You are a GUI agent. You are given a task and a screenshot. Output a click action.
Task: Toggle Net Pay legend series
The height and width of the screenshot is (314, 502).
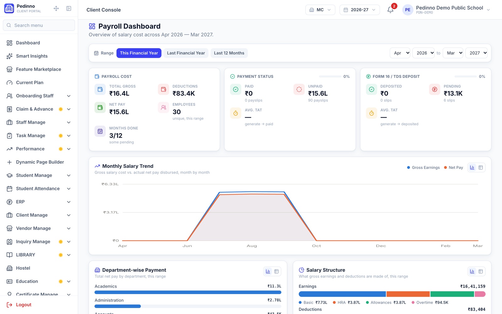point(453,168)
